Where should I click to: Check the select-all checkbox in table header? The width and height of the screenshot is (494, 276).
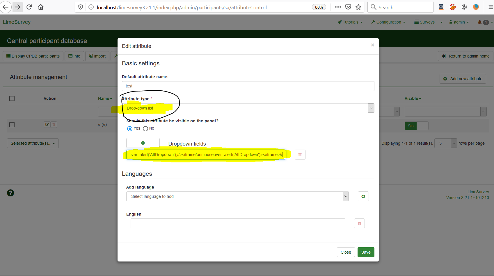(x=12, y=98)
